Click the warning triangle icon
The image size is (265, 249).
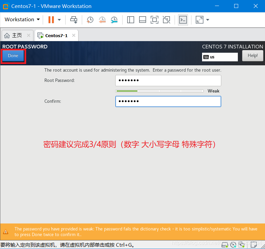(x=6, y=231)
